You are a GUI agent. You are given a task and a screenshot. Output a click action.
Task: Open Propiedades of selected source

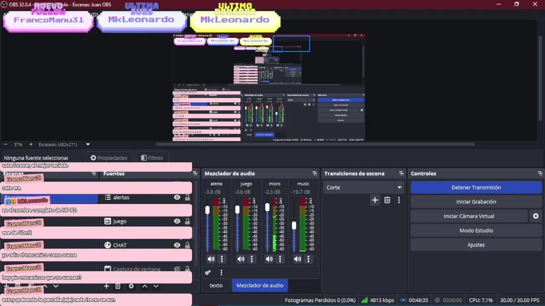pos(109,158)
